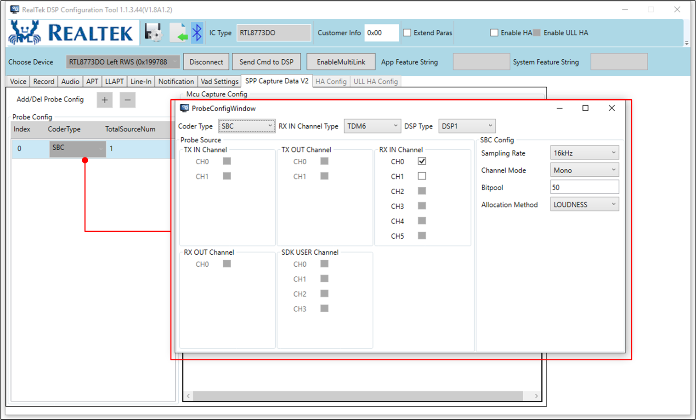Toggle SDK USER Channel CH3 checkbox
Viewport: 696px width, 420px height.
point(324,308)
